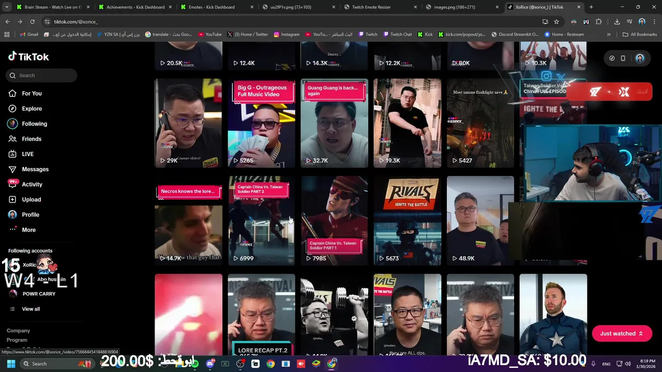Open the 12.4K views video
662x372 pixels.
[261, 56]
